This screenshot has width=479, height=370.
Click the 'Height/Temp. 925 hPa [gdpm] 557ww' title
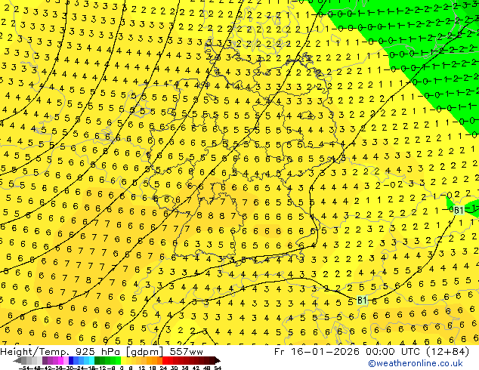pyautogui.click(x=101, y=352)
